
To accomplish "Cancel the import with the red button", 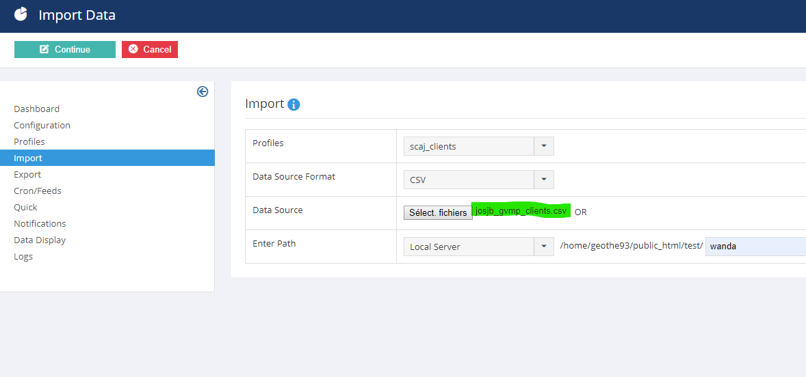I will pos(150,49).
